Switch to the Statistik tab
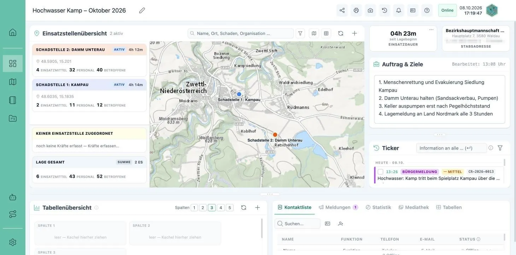 click(x=378, y=207)
